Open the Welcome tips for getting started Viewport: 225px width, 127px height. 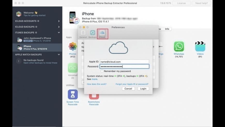[x=34, y=15]
